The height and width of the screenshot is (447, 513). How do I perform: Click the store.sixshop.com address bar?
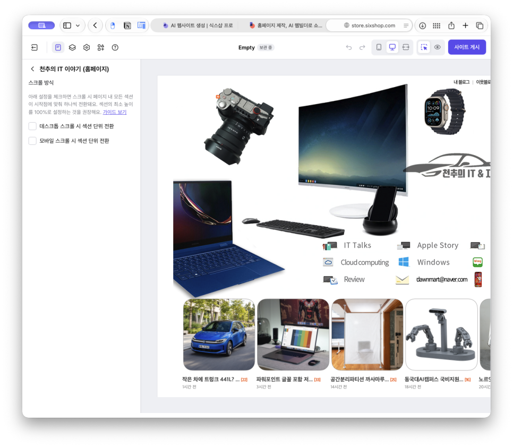point(370,25)
